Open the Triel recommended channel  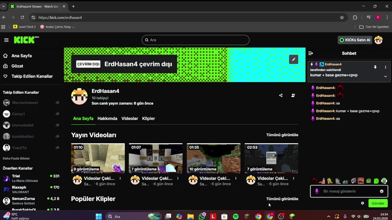(x=31, y=178)
